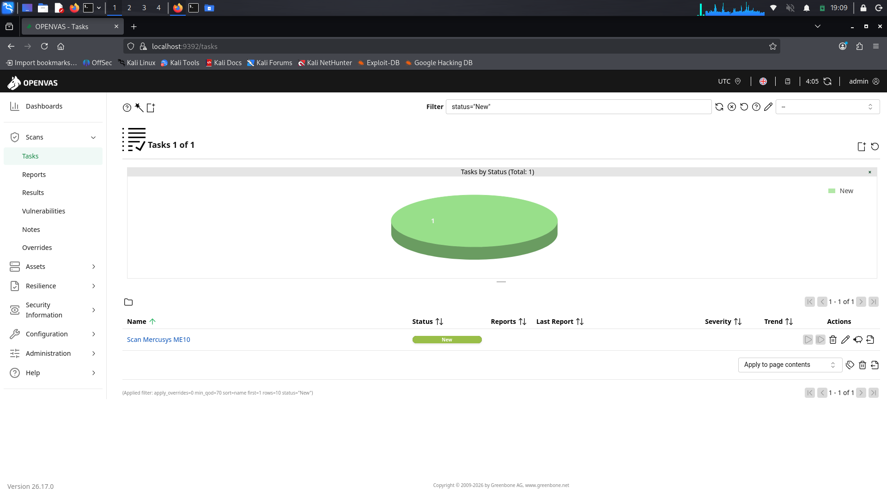
Task: Edit Scan Mercusys ME10 with pencil icon
Action: 845,340
